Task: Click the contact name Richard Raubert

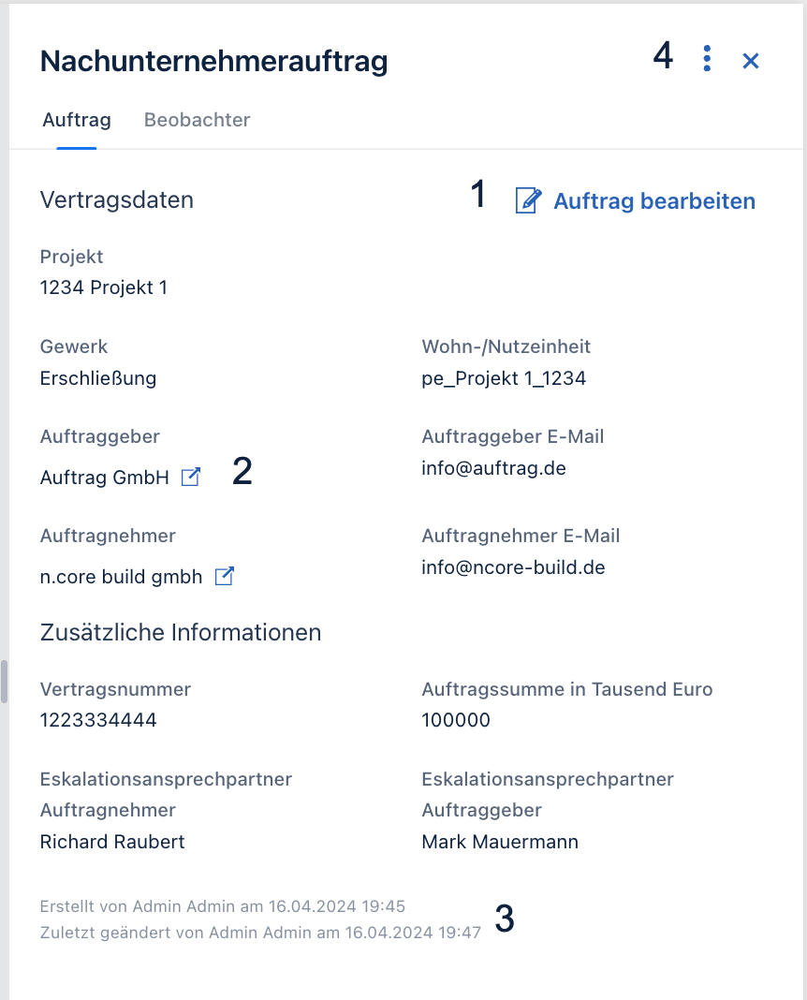Action: 112,842
